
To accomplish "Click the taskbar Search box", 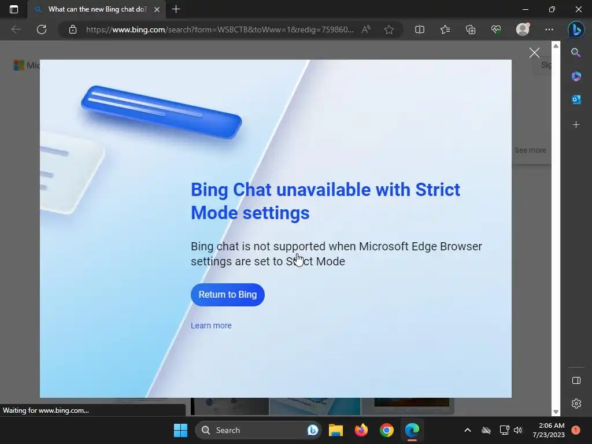I will tap(258, 430).
